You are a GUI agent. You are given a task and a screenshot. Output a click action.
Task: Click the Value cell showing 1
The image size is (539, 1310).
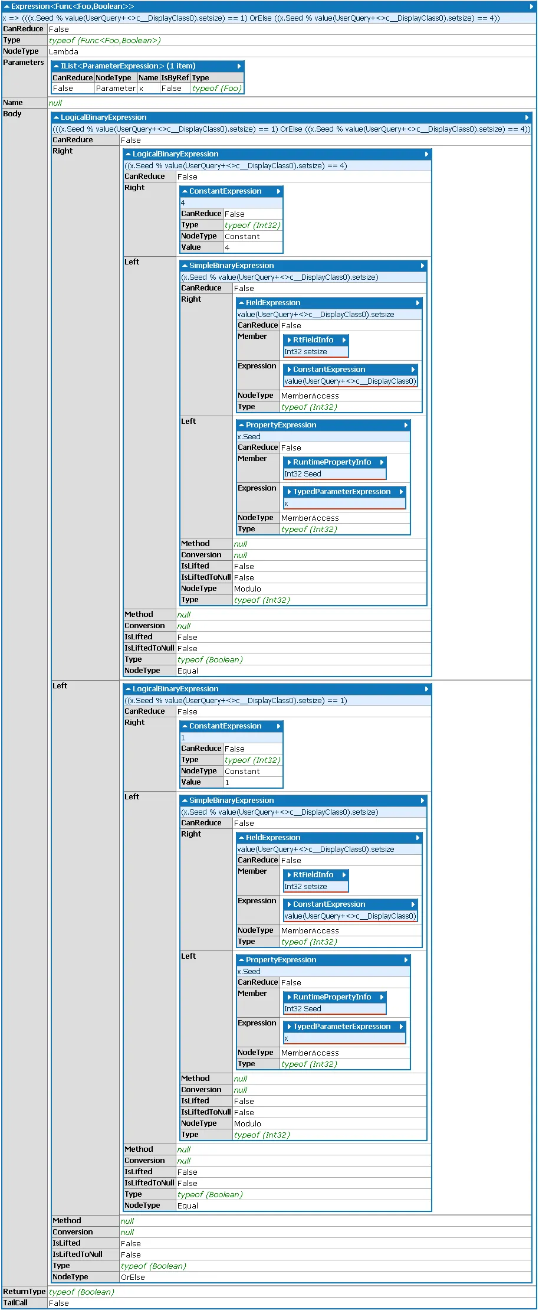coord(253,783)
